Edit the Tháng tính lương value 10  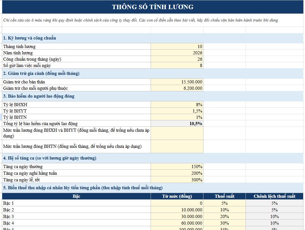177,46
